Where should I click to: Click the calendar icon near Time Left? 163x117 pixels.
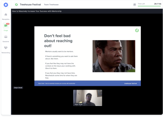click(135, 5)
